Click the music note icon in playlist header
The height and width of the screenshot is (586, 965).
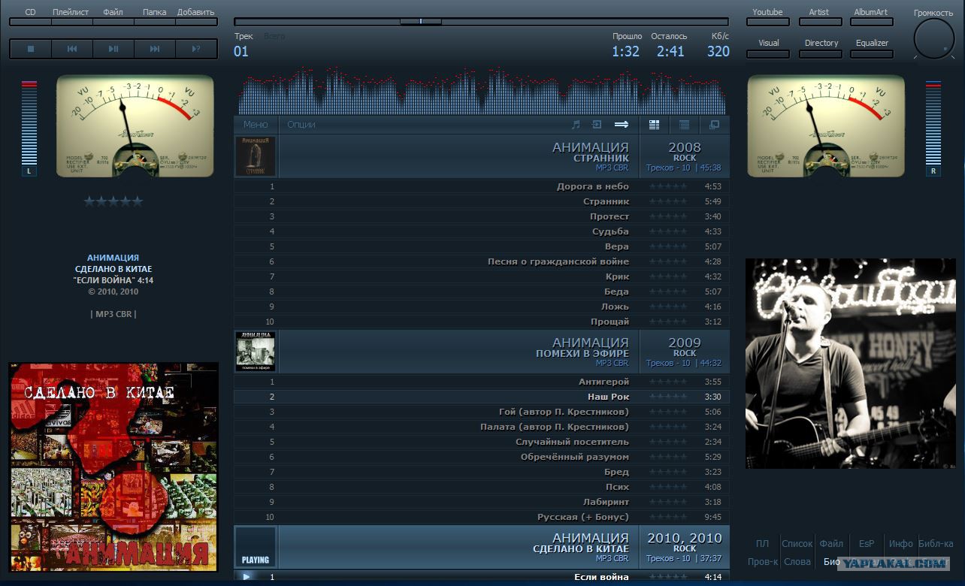576,125
